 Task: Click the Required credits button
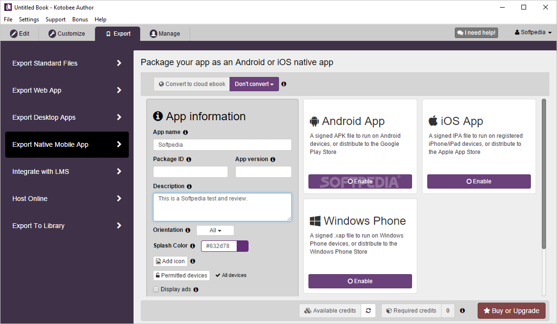412,311
